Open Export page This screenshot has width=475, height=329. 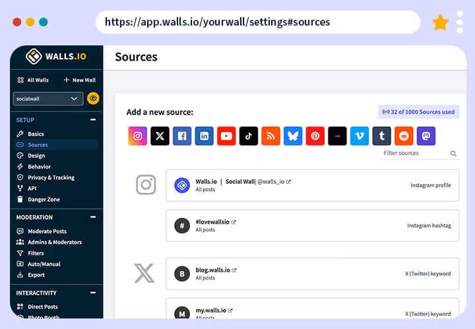click(x=30, y=275)
